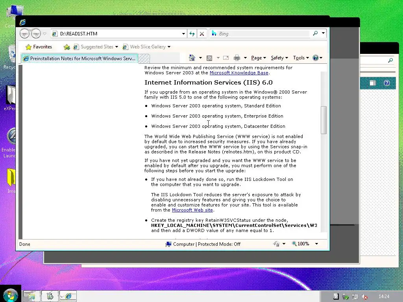Open Web Slice Gallery in favorites bar
The height and width of the screenshot is (302, 403).
point(146,47)
